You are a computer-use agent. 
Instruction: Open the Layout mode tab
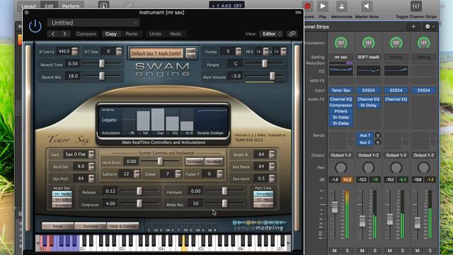point(28,6)
